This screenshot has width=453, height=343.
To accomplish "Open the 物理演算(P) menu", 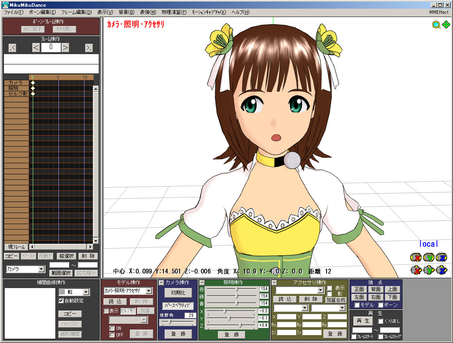I will pos(174,12).
